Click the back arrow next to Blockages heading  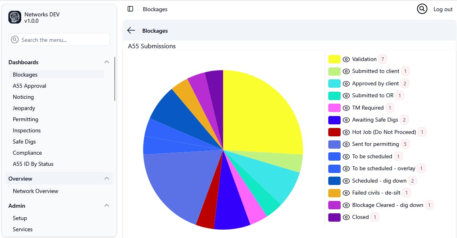tap(131, 30)
